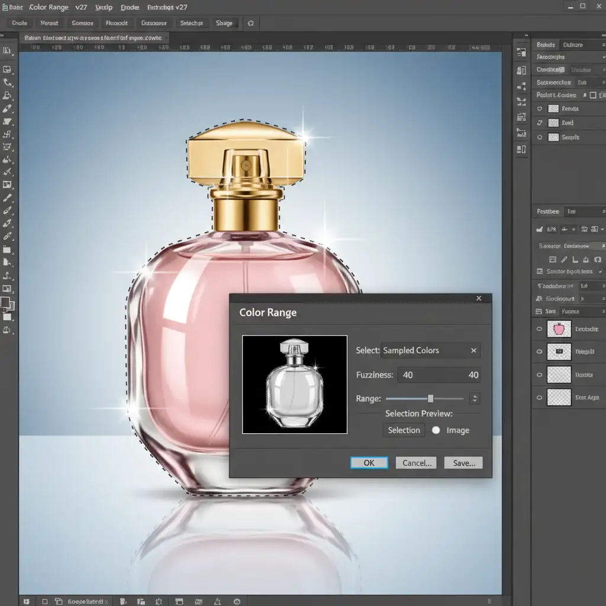606x606 pixels.
Task: Click the Range stepper arrows
Action: pyautogui.click(x=475, y=399)
